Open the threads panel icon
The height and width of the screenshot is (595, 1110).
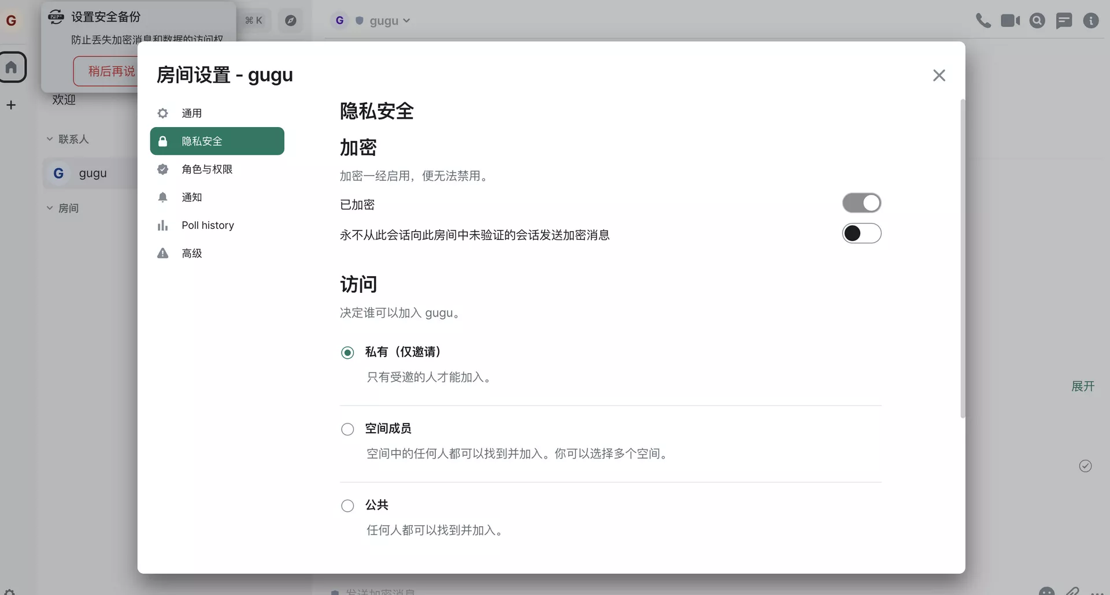pyautogui.click(x=1064, y=21)
